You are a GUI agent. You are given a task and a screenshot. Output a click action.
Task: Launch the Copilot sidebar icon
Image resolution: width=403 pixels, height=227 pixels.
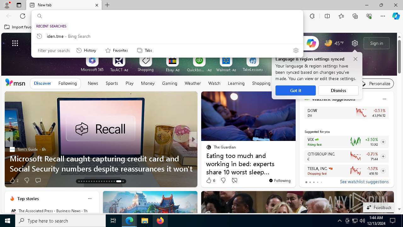pos(396,16)
